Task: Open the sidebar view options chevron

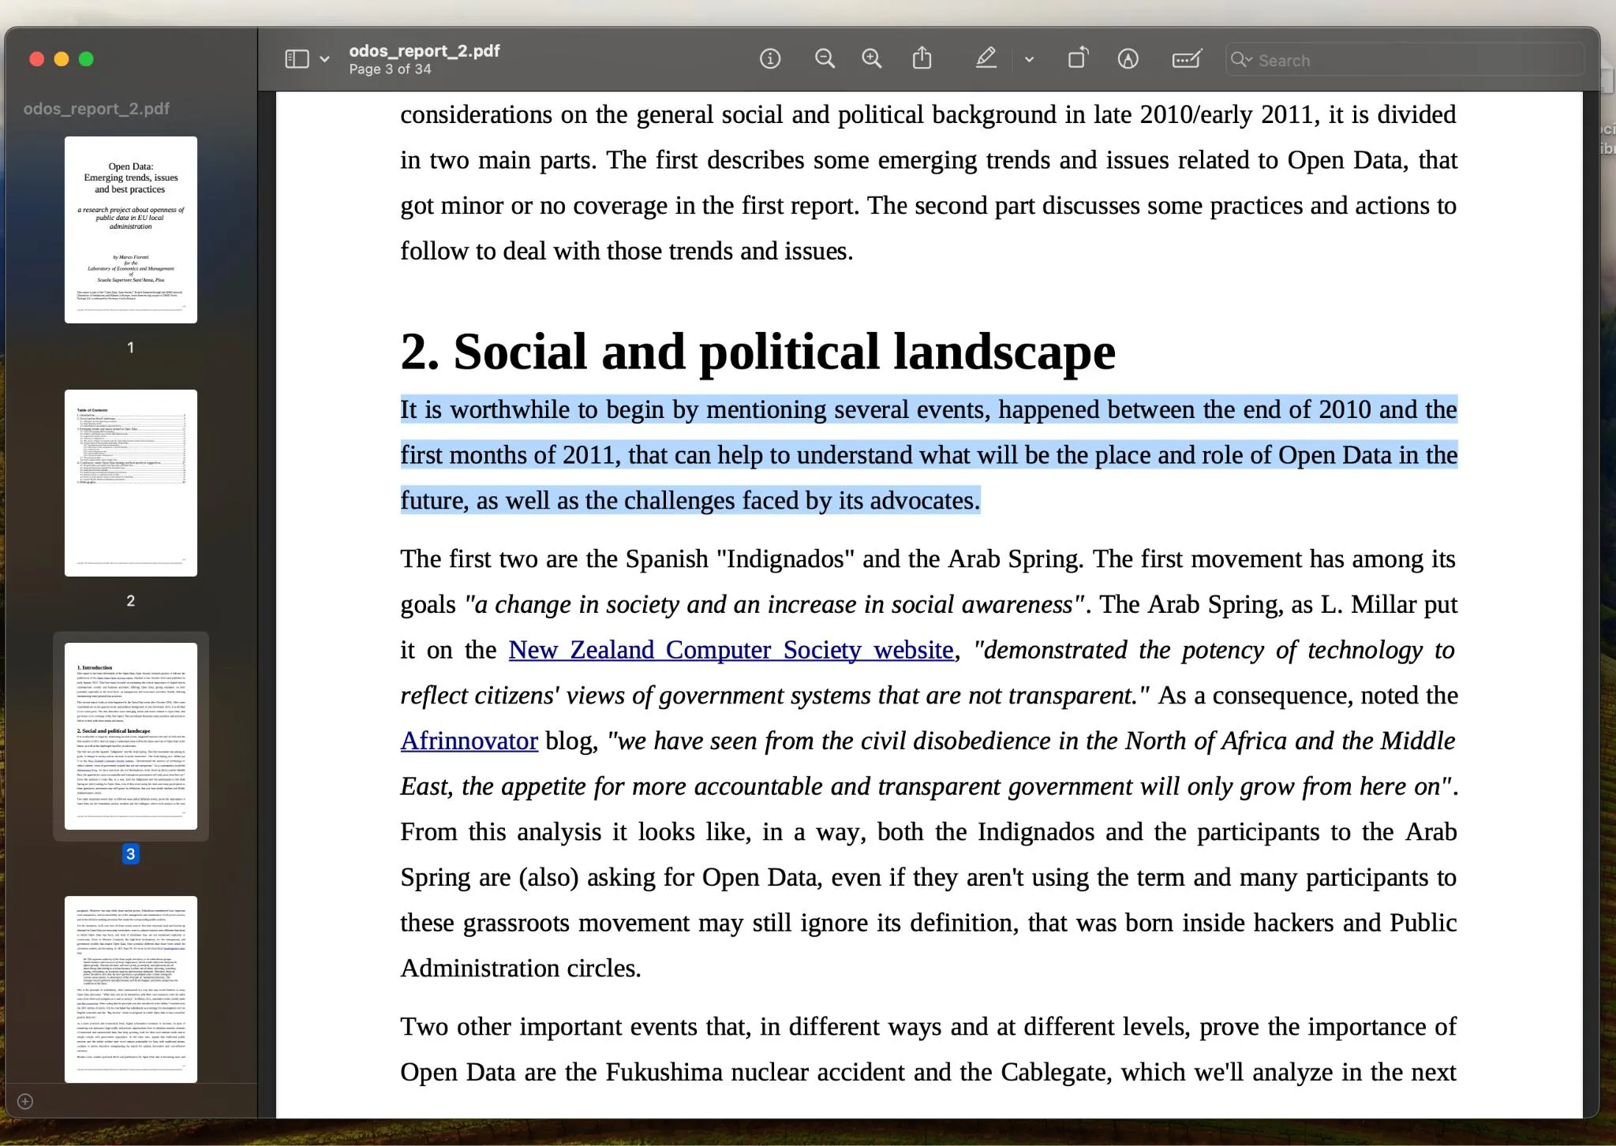Action: pos(324,59)
